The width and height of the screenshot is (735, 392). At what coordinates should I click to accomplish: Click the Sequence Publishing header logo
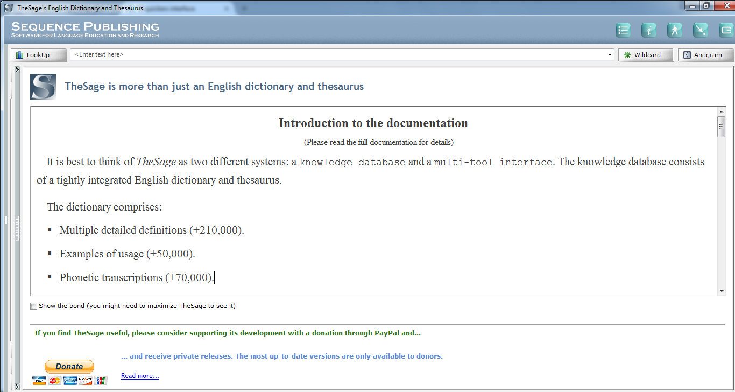click(x=86, y=30)
